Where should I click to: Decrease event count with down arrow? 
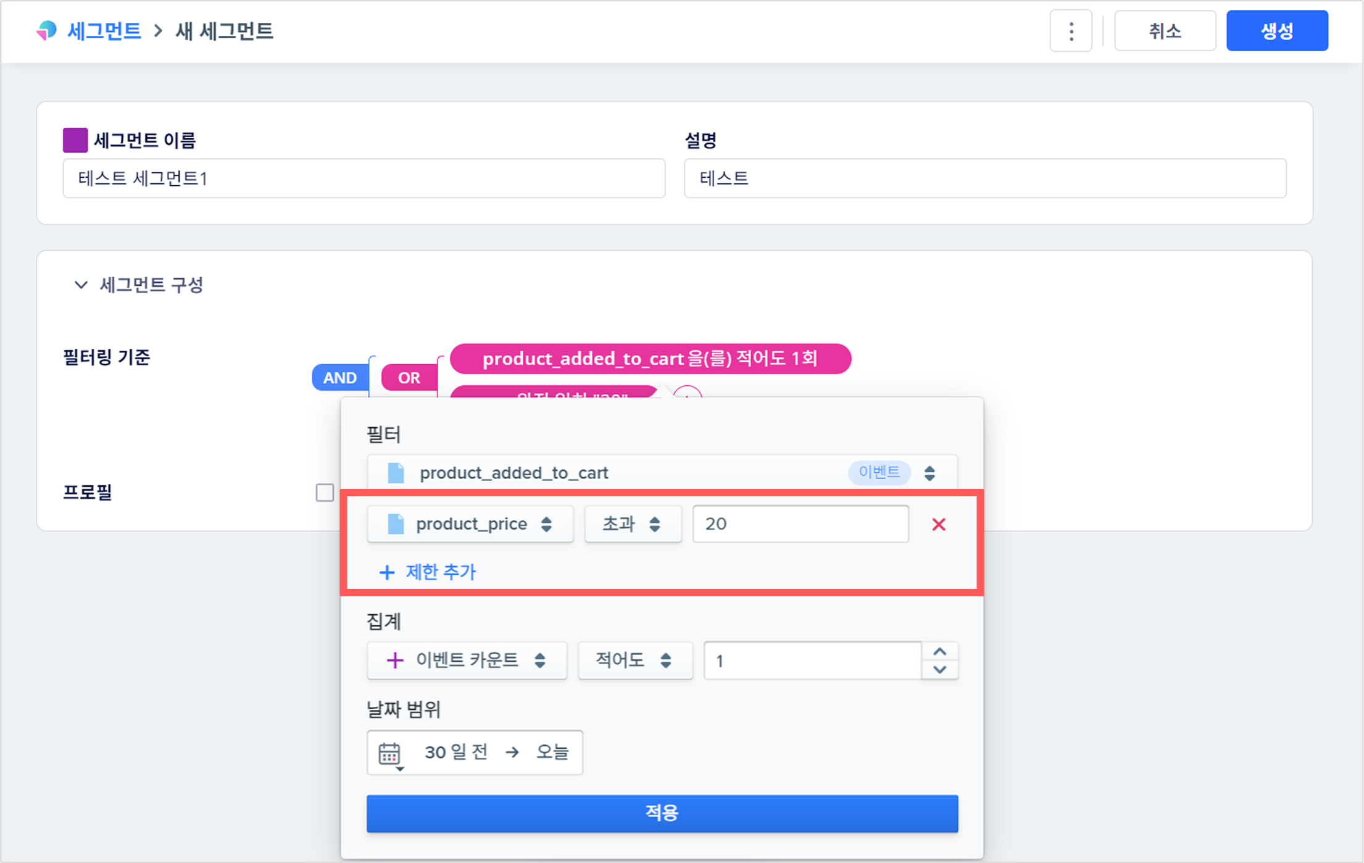(x=939, y=670)
